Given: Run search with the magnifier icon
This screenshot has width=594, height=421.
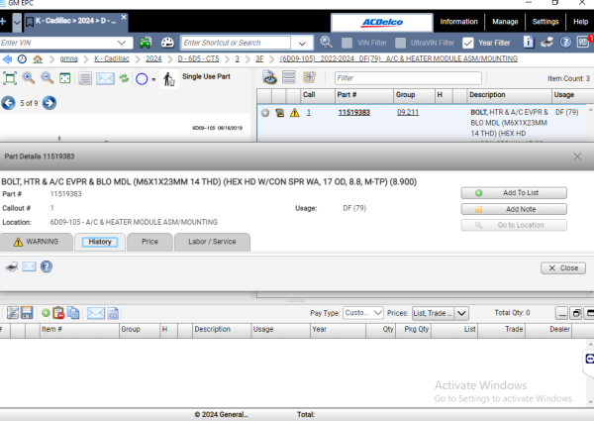Looking at the screenshot, I should pos(326,42).
